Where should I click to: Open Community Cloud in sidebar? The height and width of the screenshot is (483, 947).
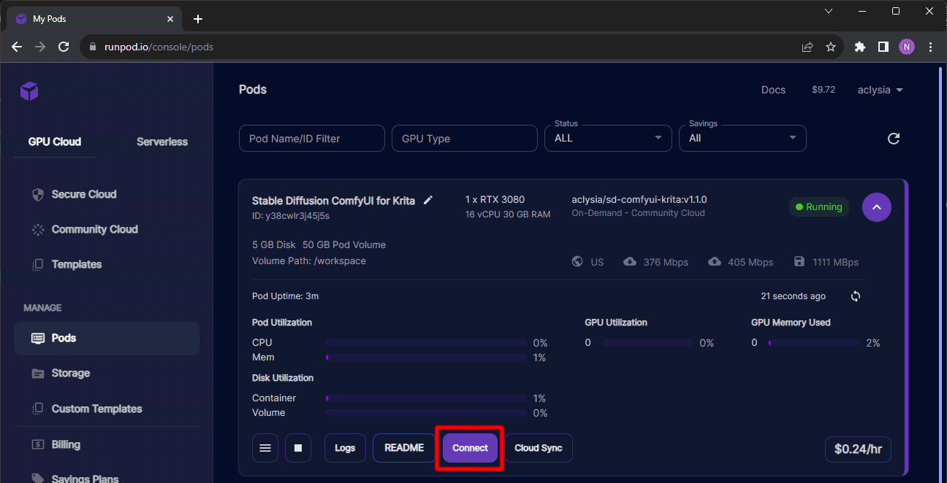(94, 229)
